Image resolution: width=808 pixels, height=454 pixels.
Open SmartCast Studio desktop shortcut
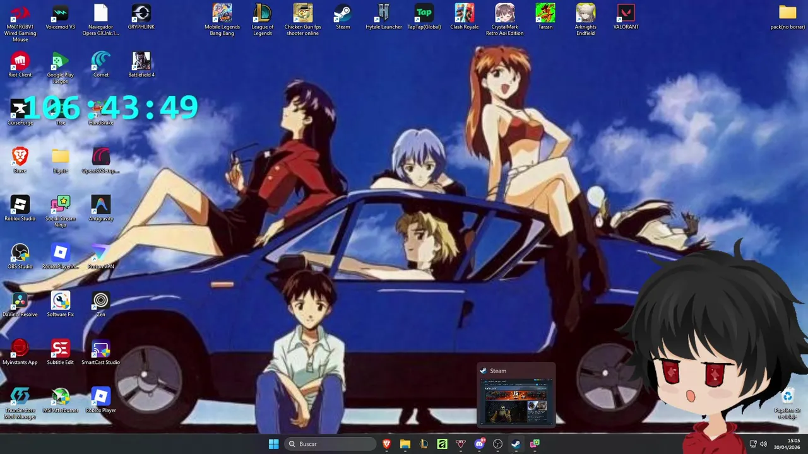click(x=101, y=353)
